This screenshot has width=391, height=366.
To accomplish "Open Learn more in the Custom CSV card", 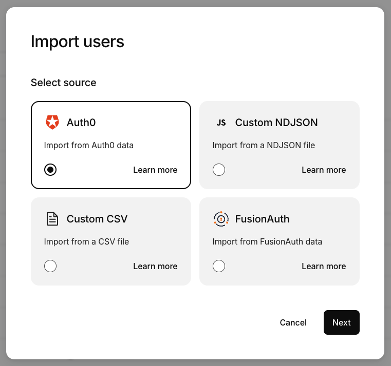I will (155, 266).
